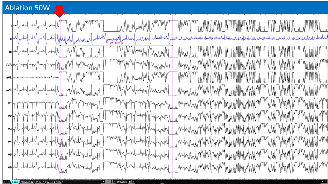Select the V4 channel label
Screen dimensions: 328x184
tap(10, 142)
